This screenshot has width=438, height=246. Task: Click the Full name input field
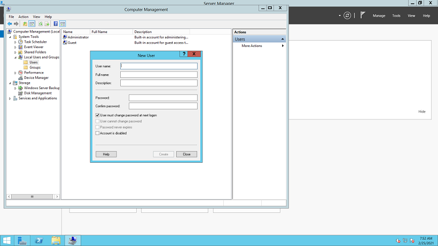pyautogui.click(x=159, y=75)
